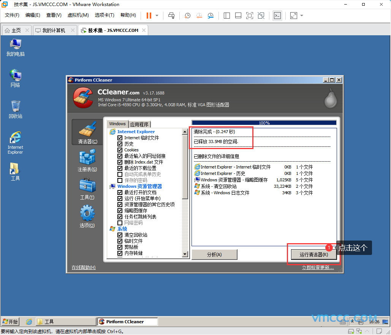
Task: Enter full screen mode icon
Action: [249, 16]
